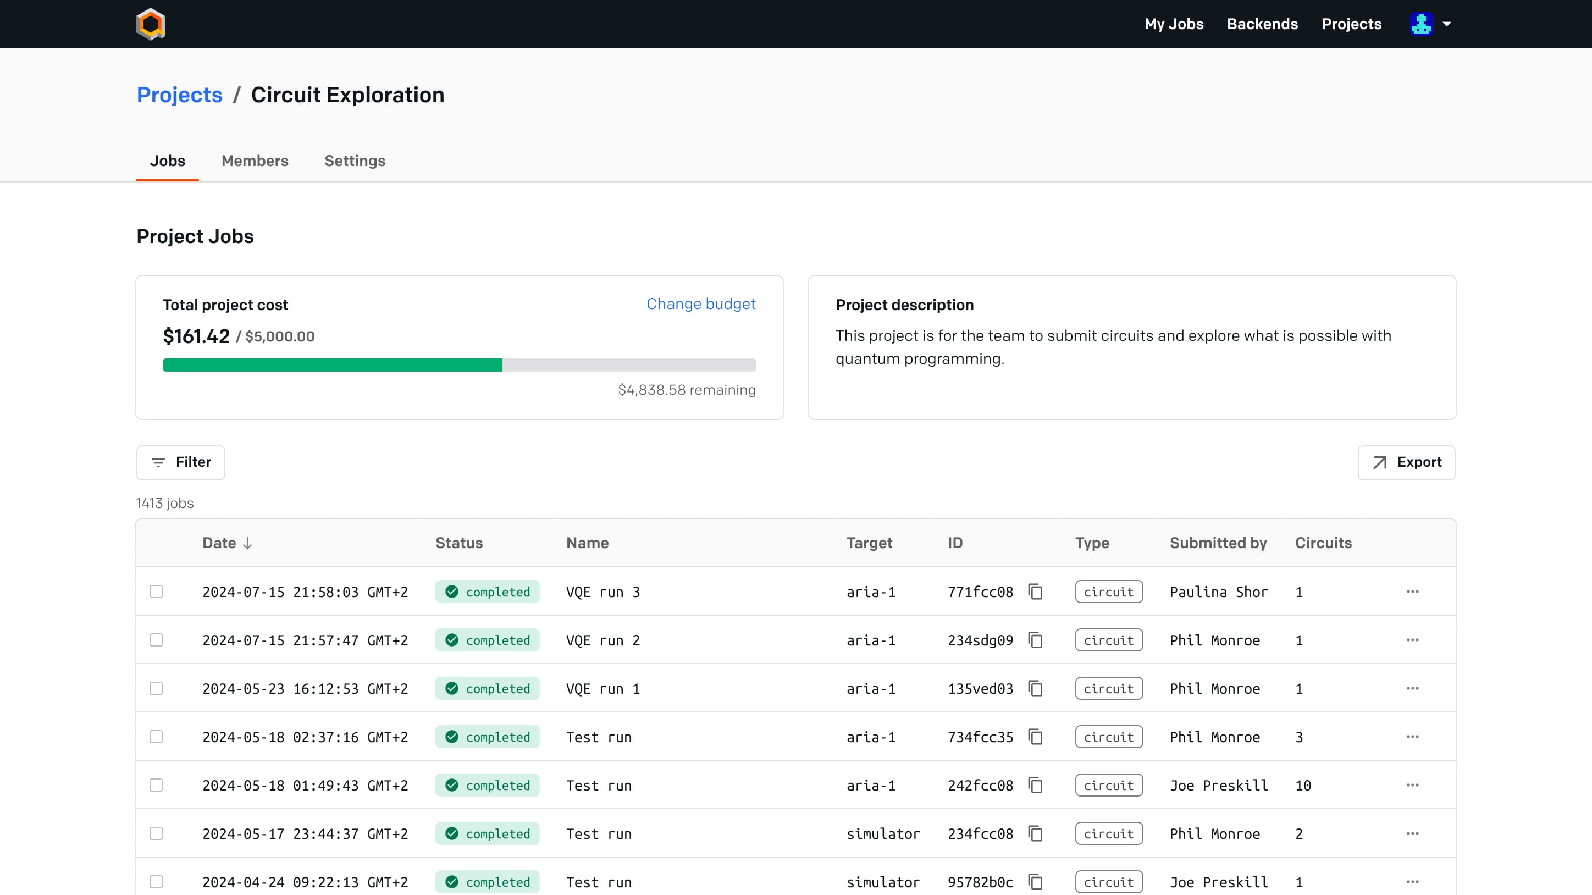Select the 2024-05-17 Test run checkbox

click(x=156, y=833)
